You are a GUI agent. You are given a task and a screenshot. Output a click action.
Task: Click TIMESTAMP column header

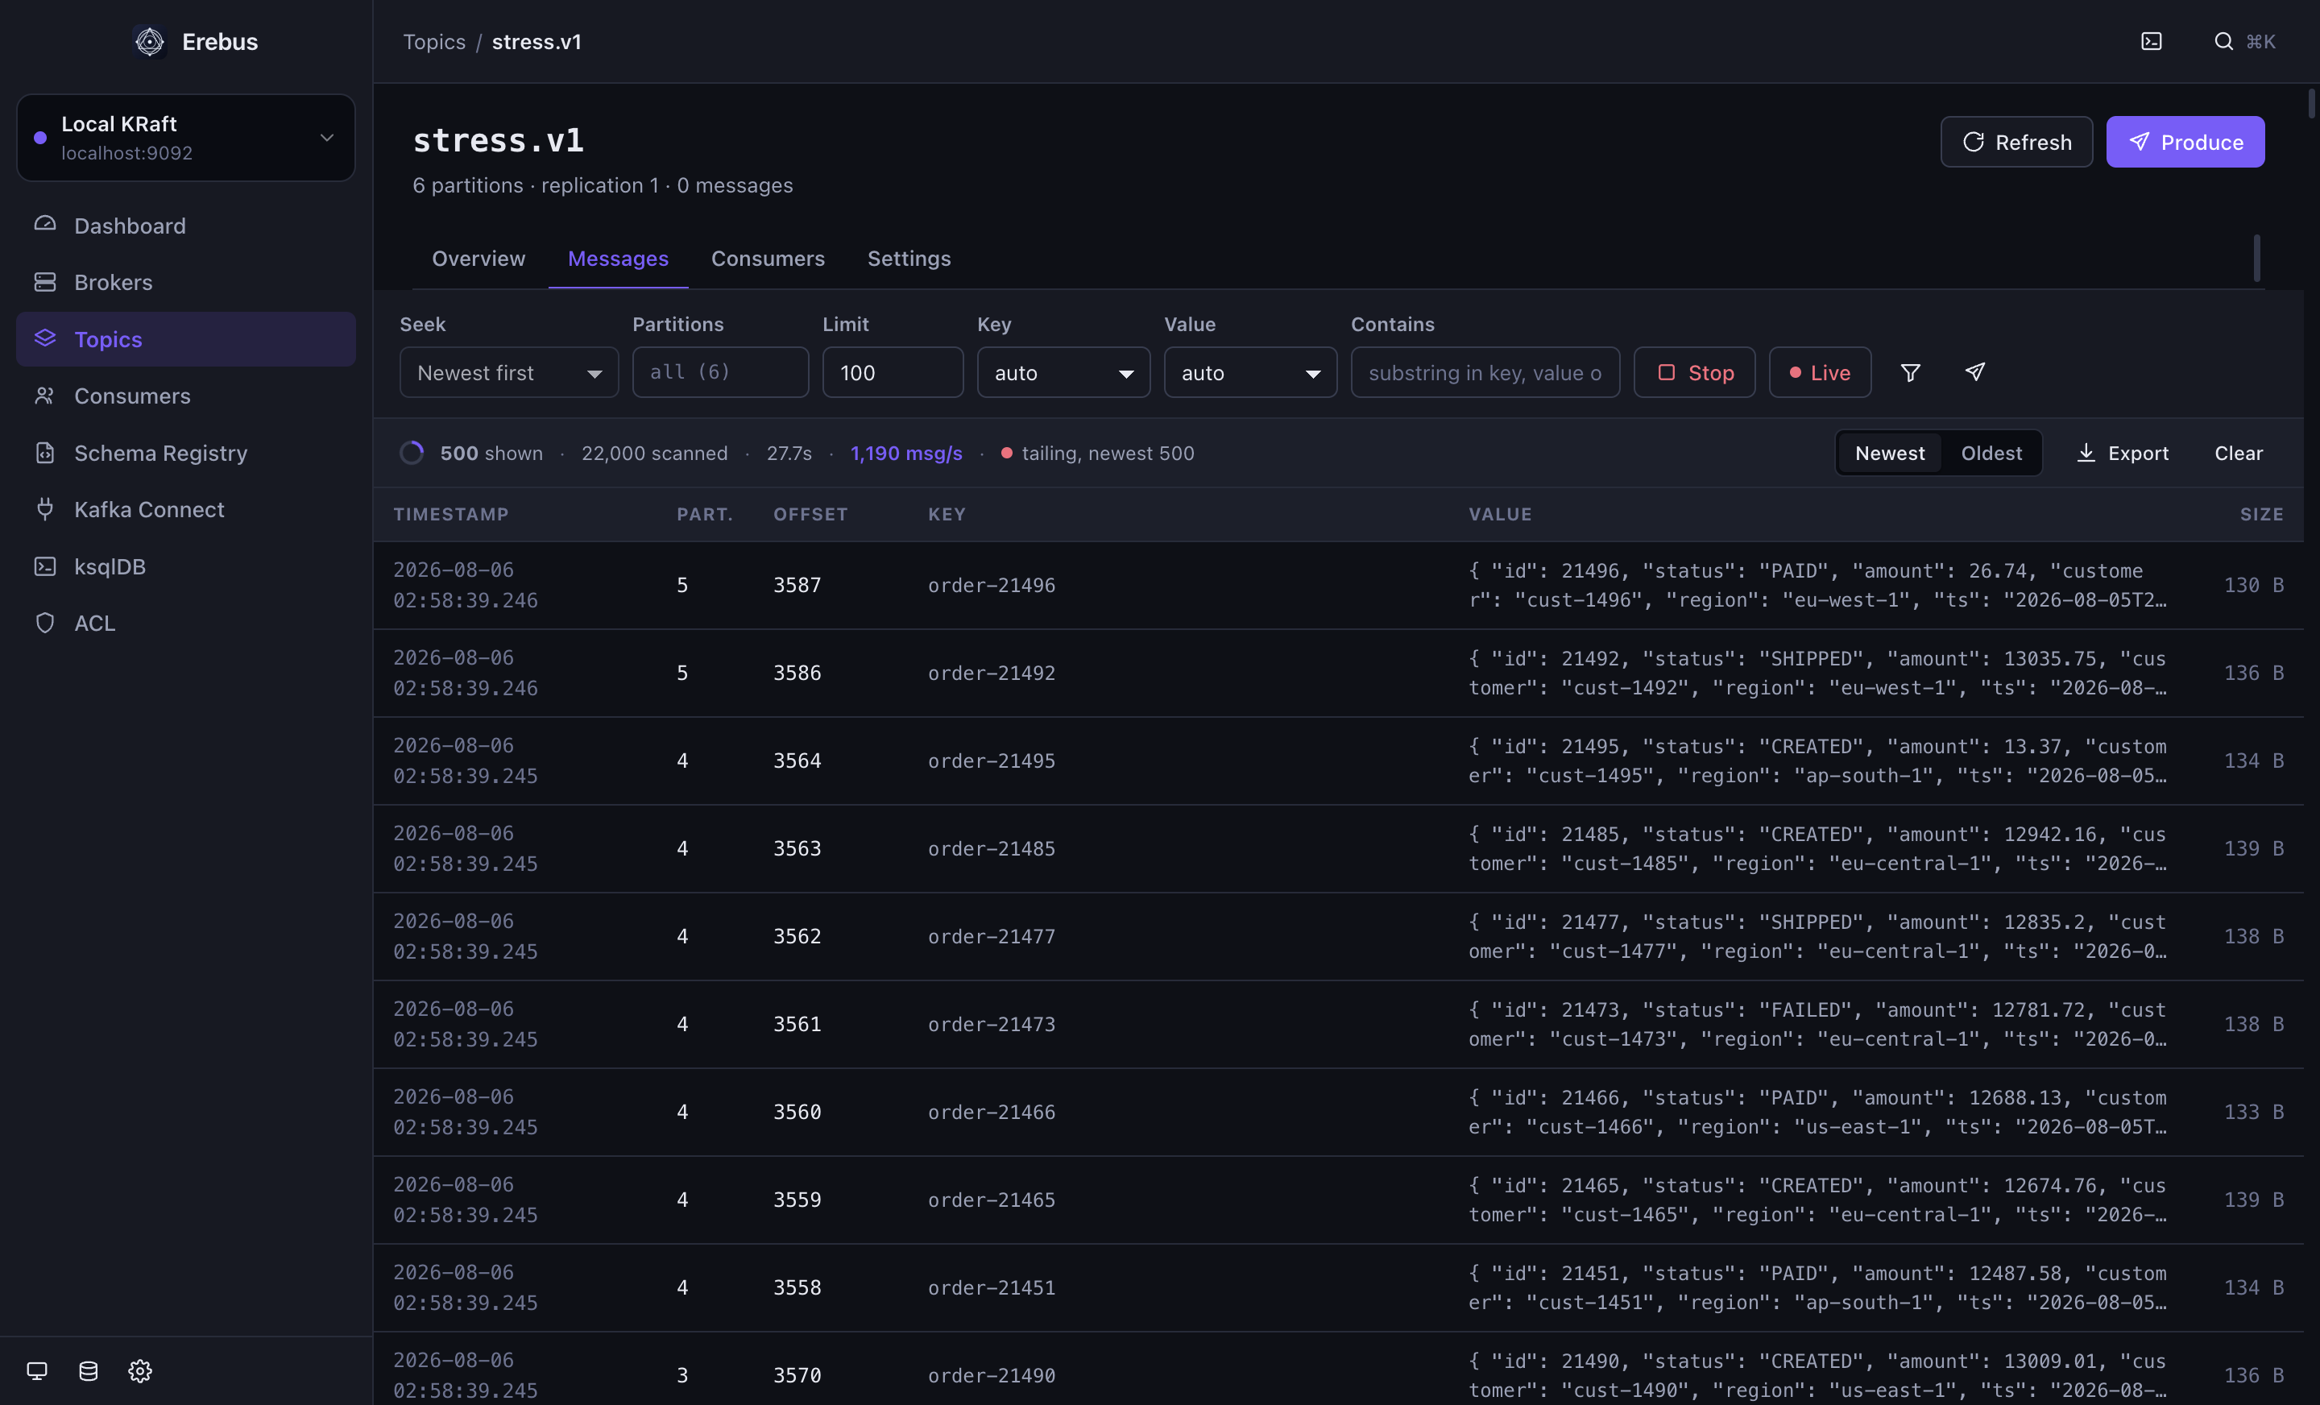pos(450,514)
